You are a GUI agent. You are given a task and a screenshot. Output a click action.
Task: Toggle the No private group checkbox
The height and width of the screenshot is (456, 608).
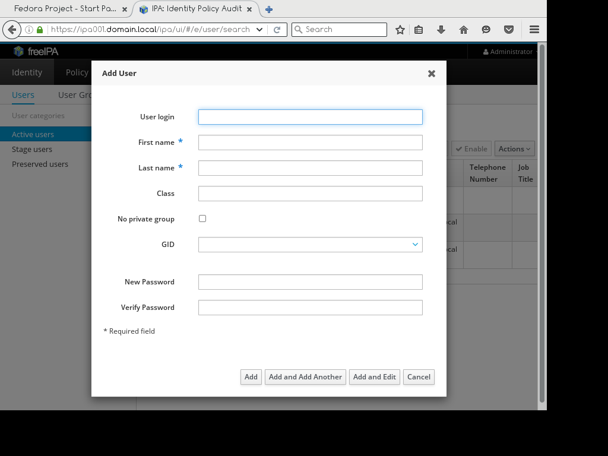pos(202,218)
